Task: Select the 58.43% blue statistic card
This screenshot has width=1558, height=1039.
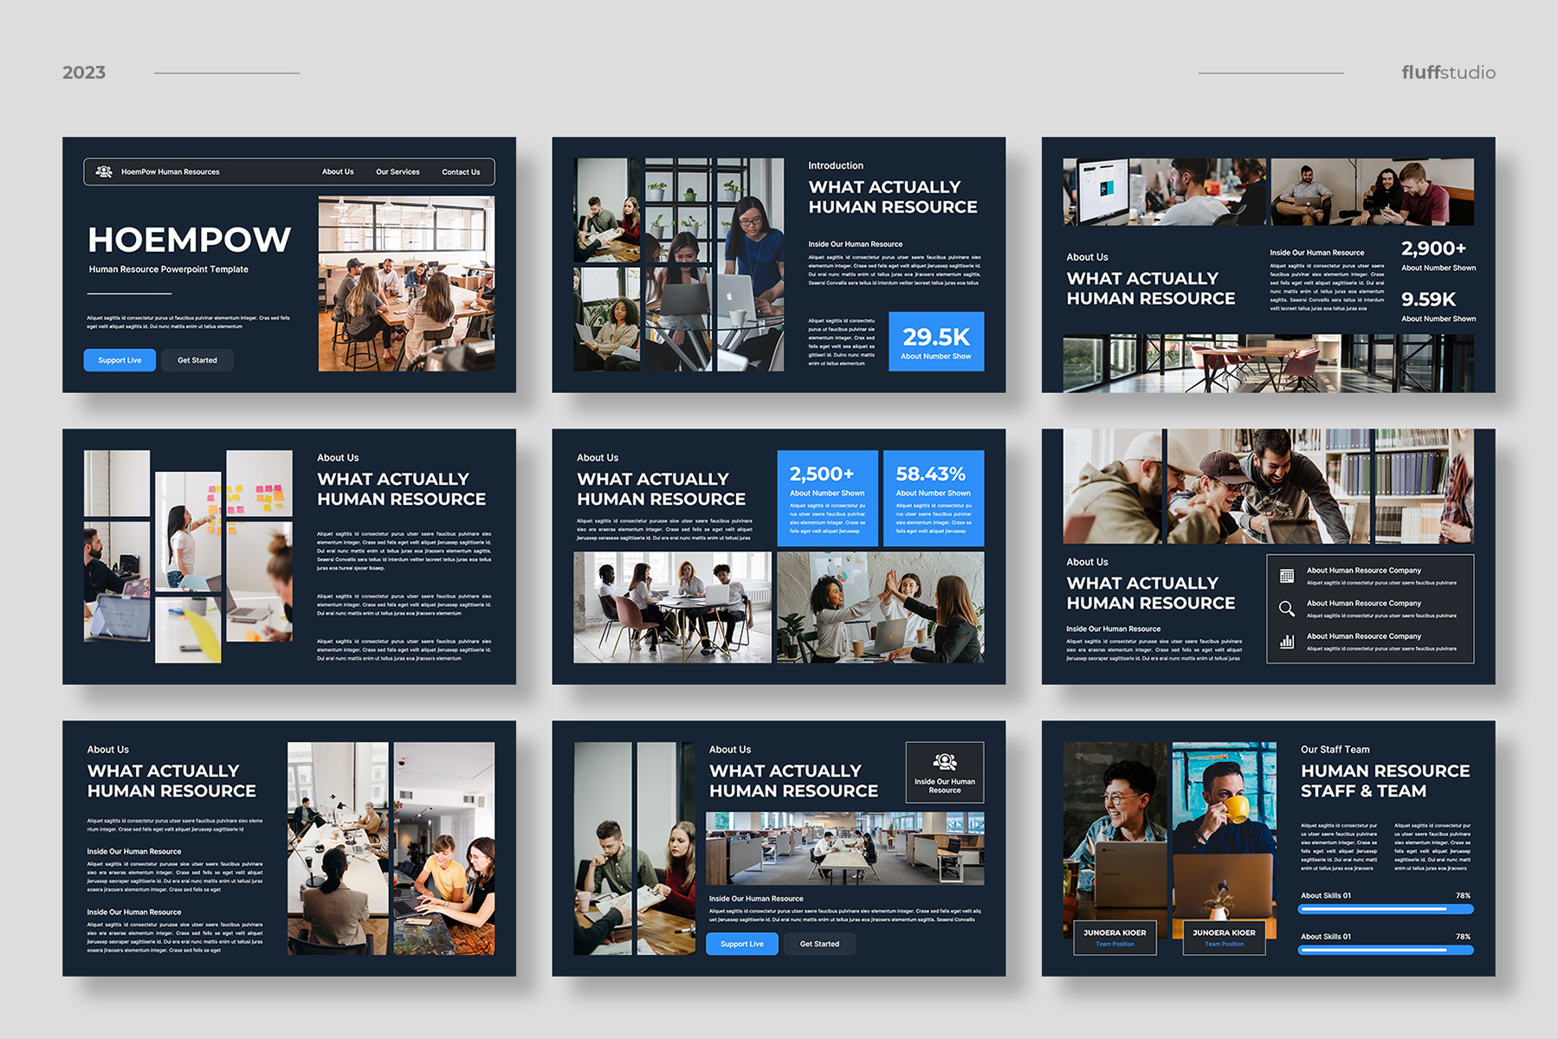Action: point(933,498)
